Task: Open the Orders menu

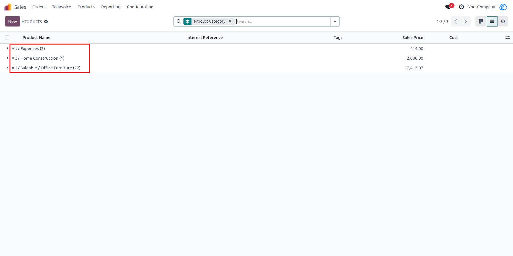Action: tap(39, 7)
